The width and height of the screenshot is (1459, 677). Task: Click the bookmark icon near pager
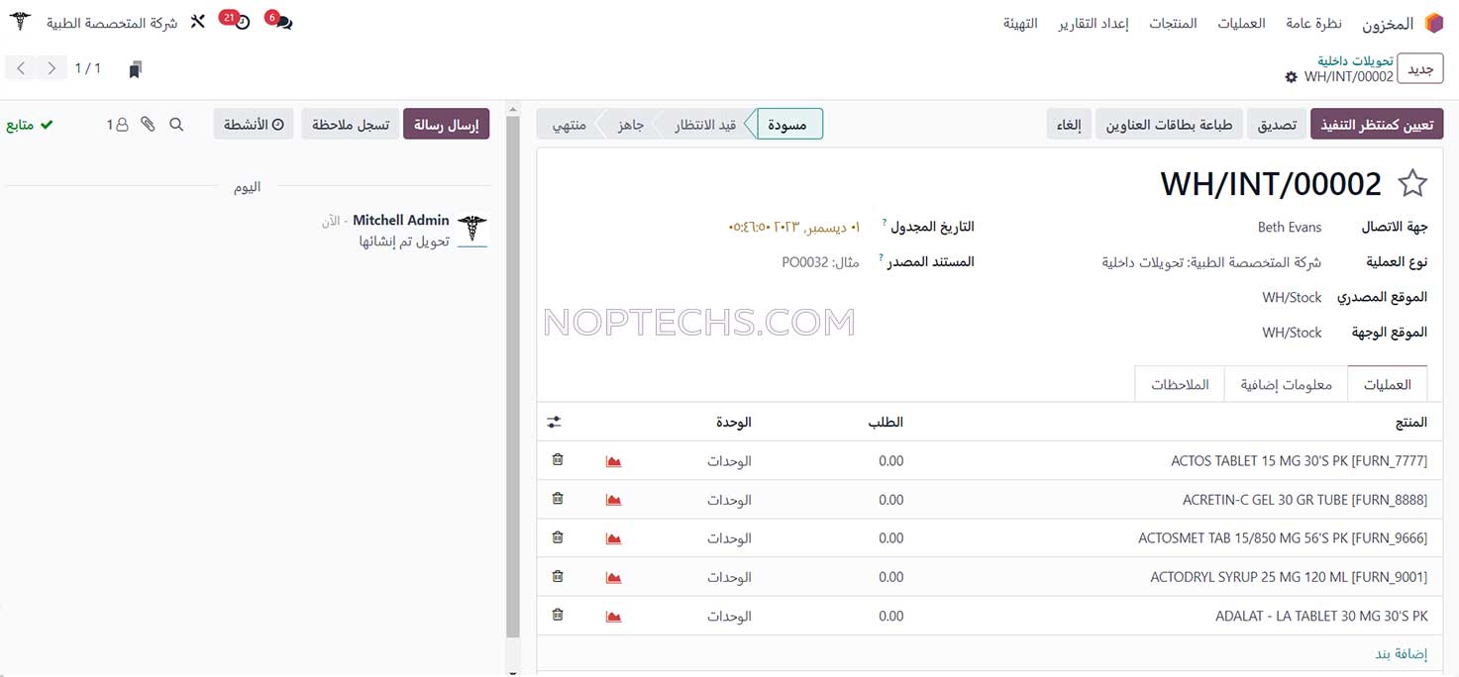coord(136,69)
